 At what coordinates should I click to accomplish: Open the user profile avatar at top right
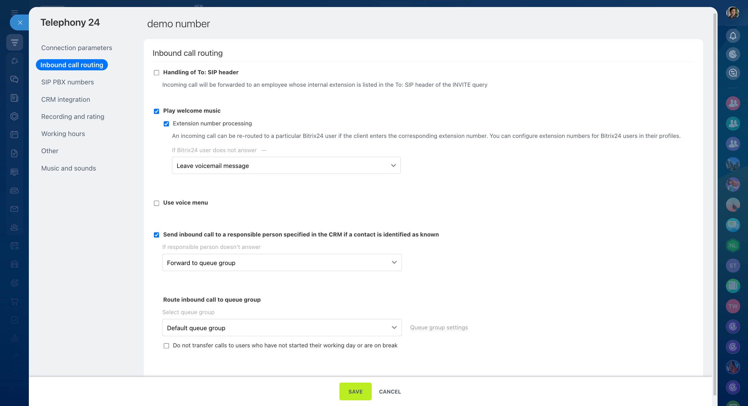click(x=733, y=13)
